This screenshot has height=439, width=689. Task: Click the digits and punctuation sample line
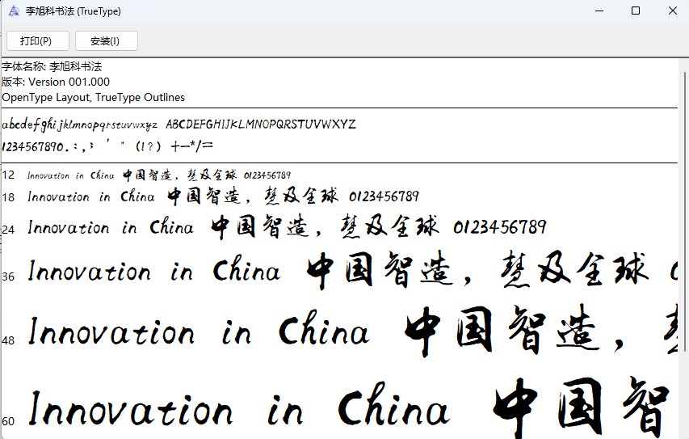(x=107, y=147)
